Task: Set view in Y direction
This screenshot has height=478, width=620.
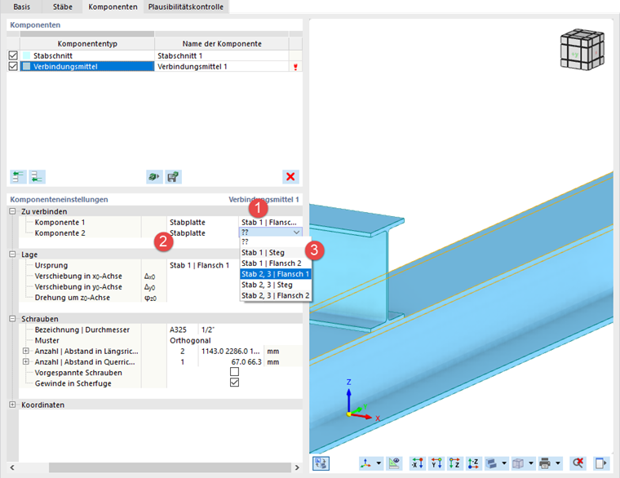Action: click(436, 463)
